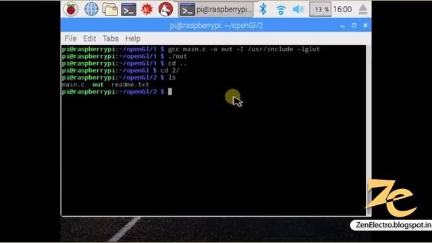Viewport: 432px width, 243px height.
Task: Open the Mathematica red burst icon
Action: point(147,9)
